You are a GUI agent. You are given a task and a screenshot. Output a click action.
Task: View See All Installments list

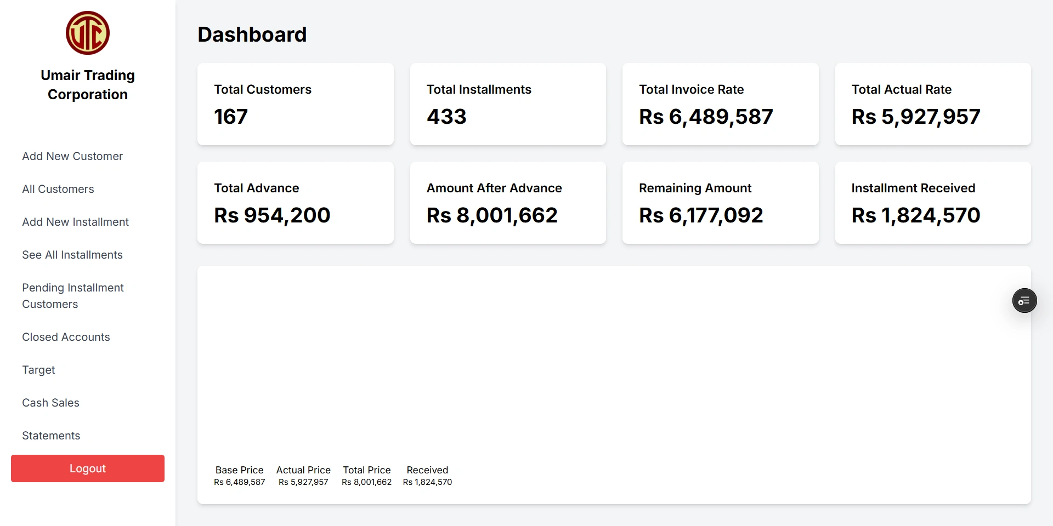tap(72, 255)
